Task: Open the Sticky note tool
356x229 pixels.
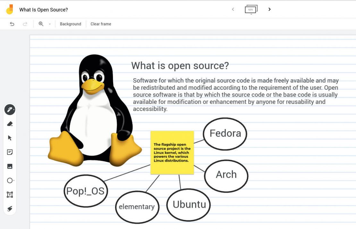Action: 10,152
